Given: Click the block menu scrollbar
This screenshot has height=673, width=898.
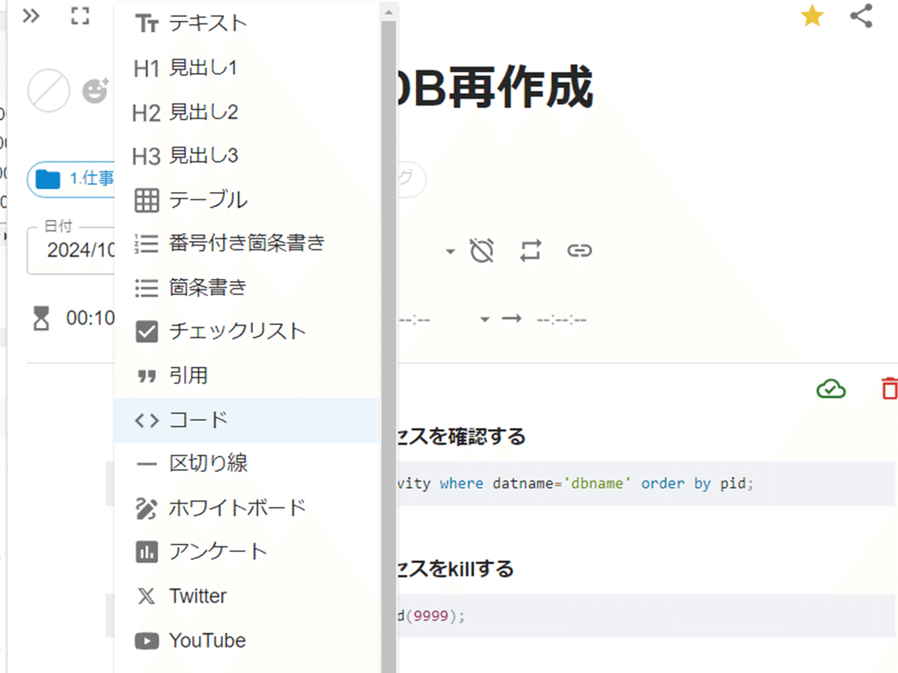Looking at the screenshot, I should [x=388, y=336].
